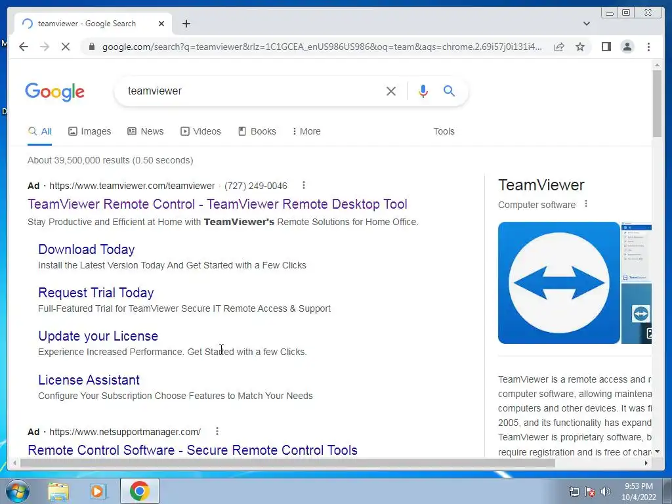
Task: Click the TeamViewer app screenshot thumbnail
Action: 637,253
